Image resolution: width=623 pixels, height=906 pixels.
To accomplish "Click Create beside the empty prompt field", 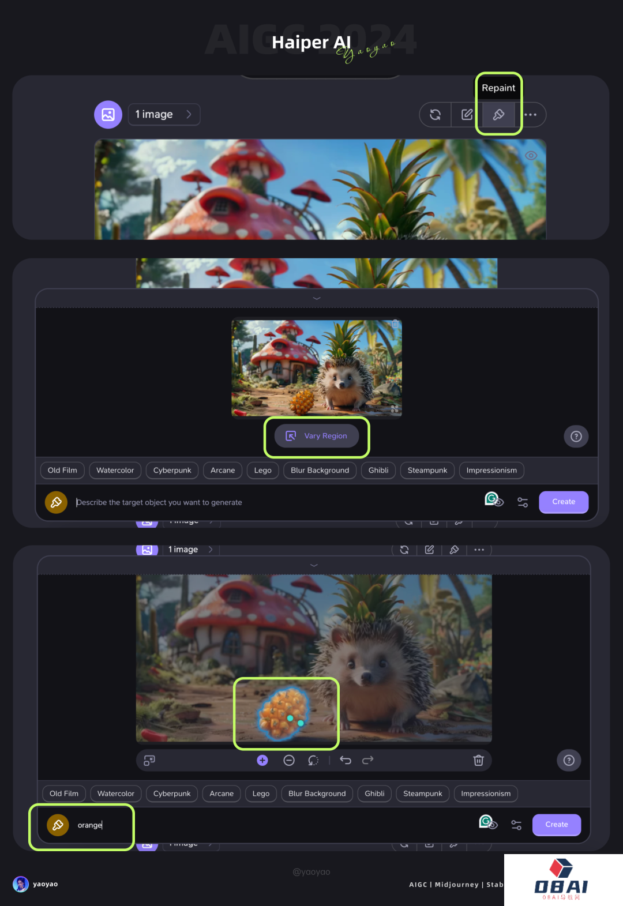I will click(x=564, y=502).
